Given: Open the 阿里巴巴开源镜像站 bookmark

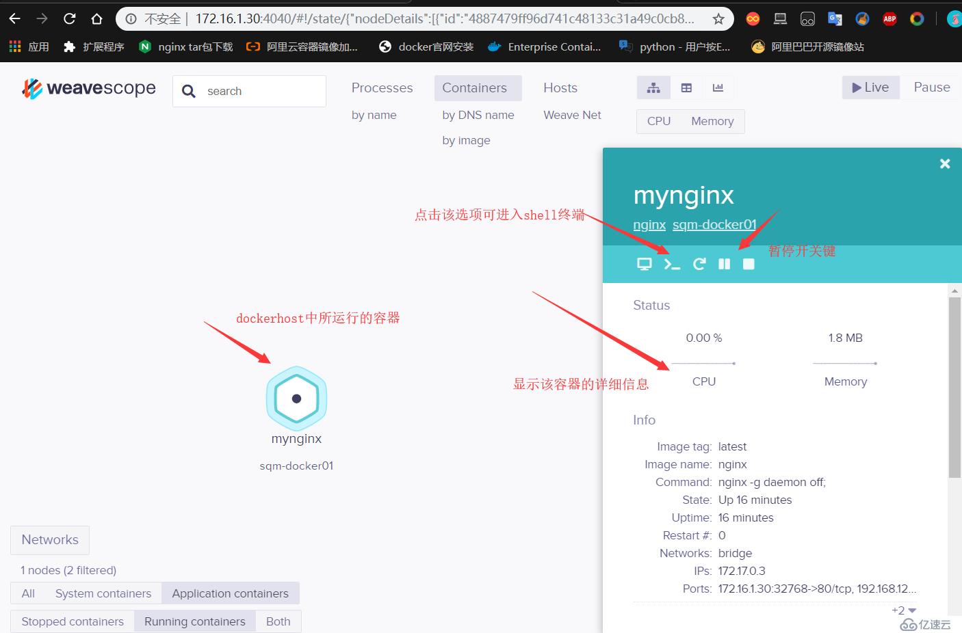Looking at the screenshot, I should coord(808,46).
